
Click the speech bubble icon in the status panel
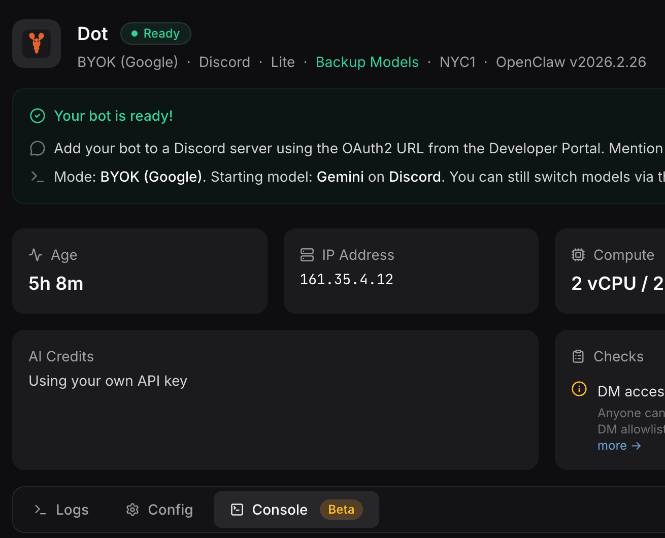pyautogui.click(x=37, y=148)
